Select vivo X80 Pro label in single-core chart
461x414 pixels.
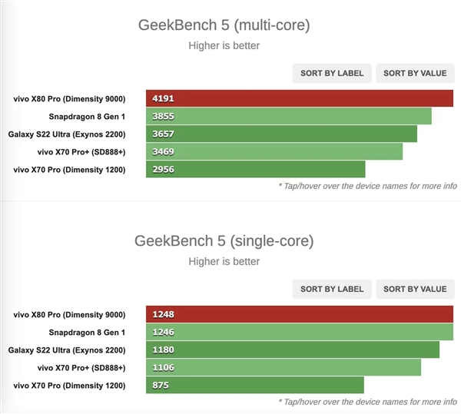pos(69,315)
